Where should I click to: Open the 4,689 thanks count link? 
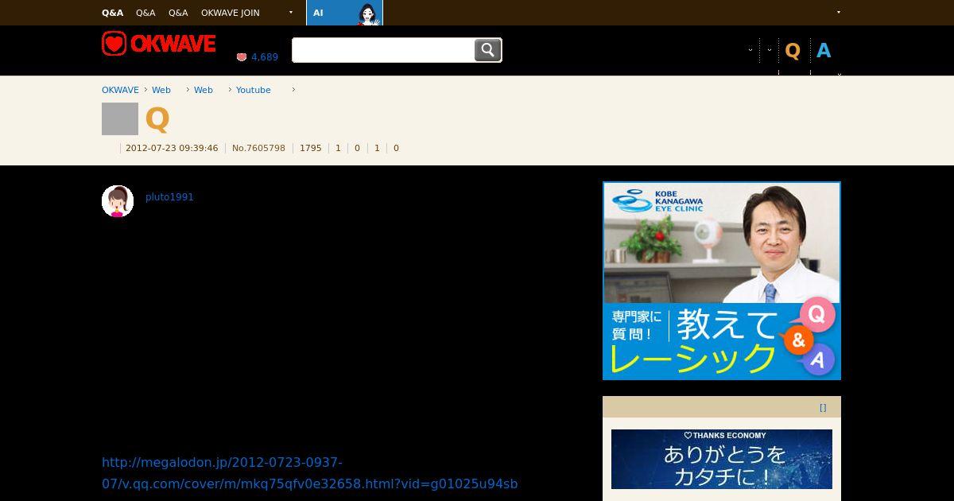pos(265,57)
